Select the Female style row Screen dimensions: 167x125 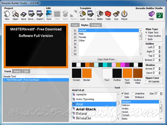click(x=109, y=37)
